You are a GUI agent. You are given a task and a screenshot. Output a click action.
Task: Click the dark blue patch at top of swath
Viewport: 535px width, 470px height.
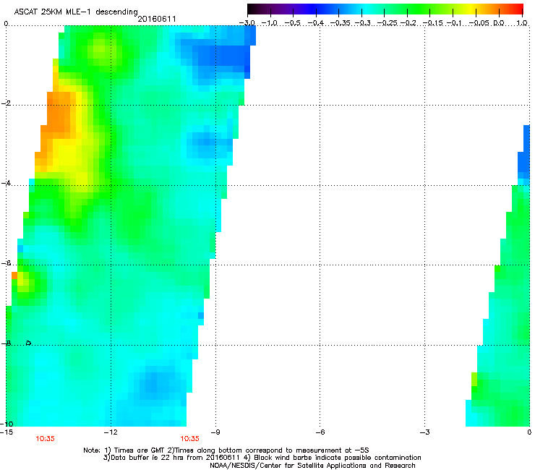pyautogui.click(x=225, y=56)
